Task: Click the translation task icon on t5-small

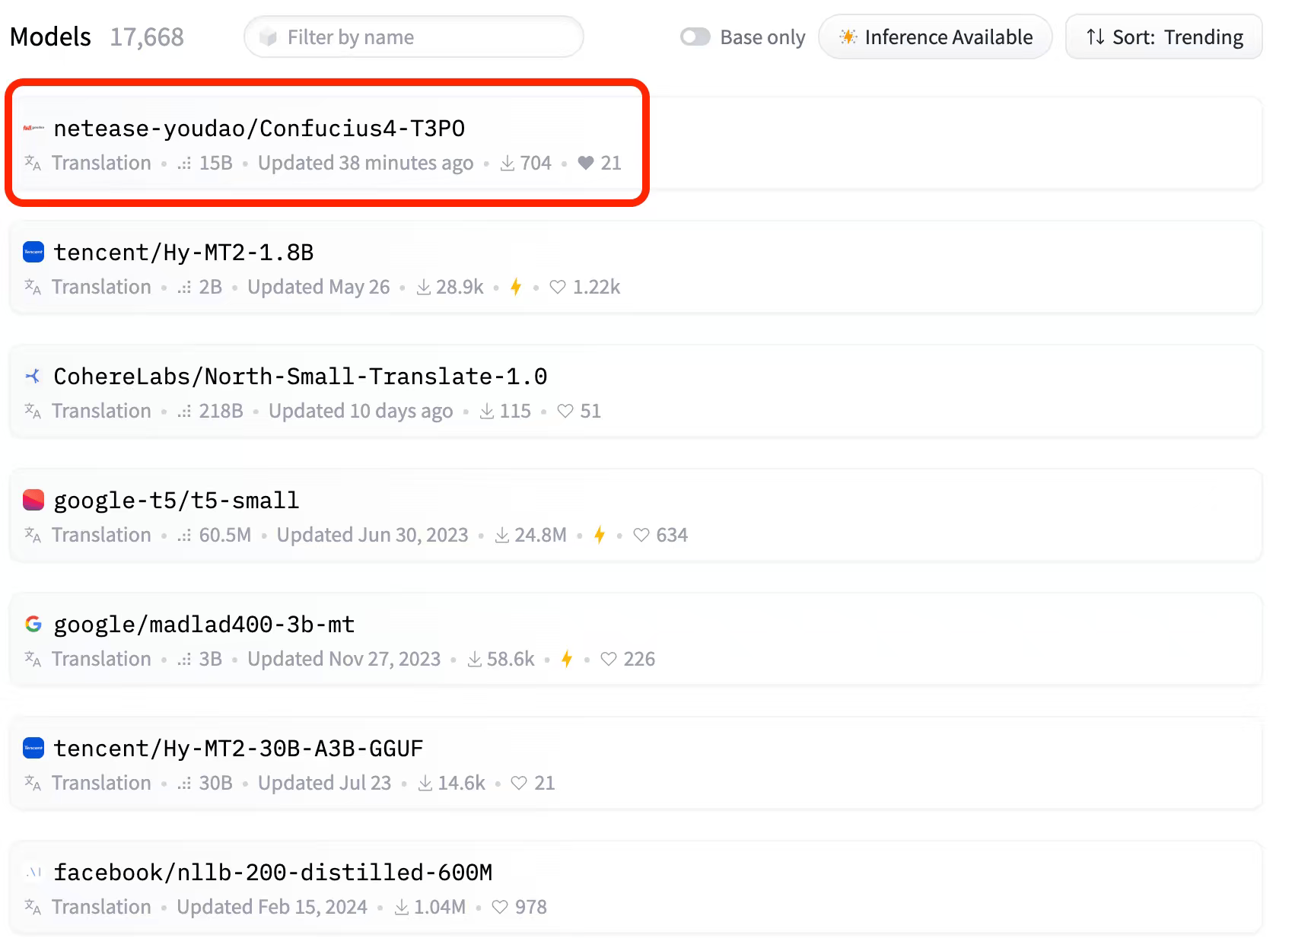Action: pos(33,535)
